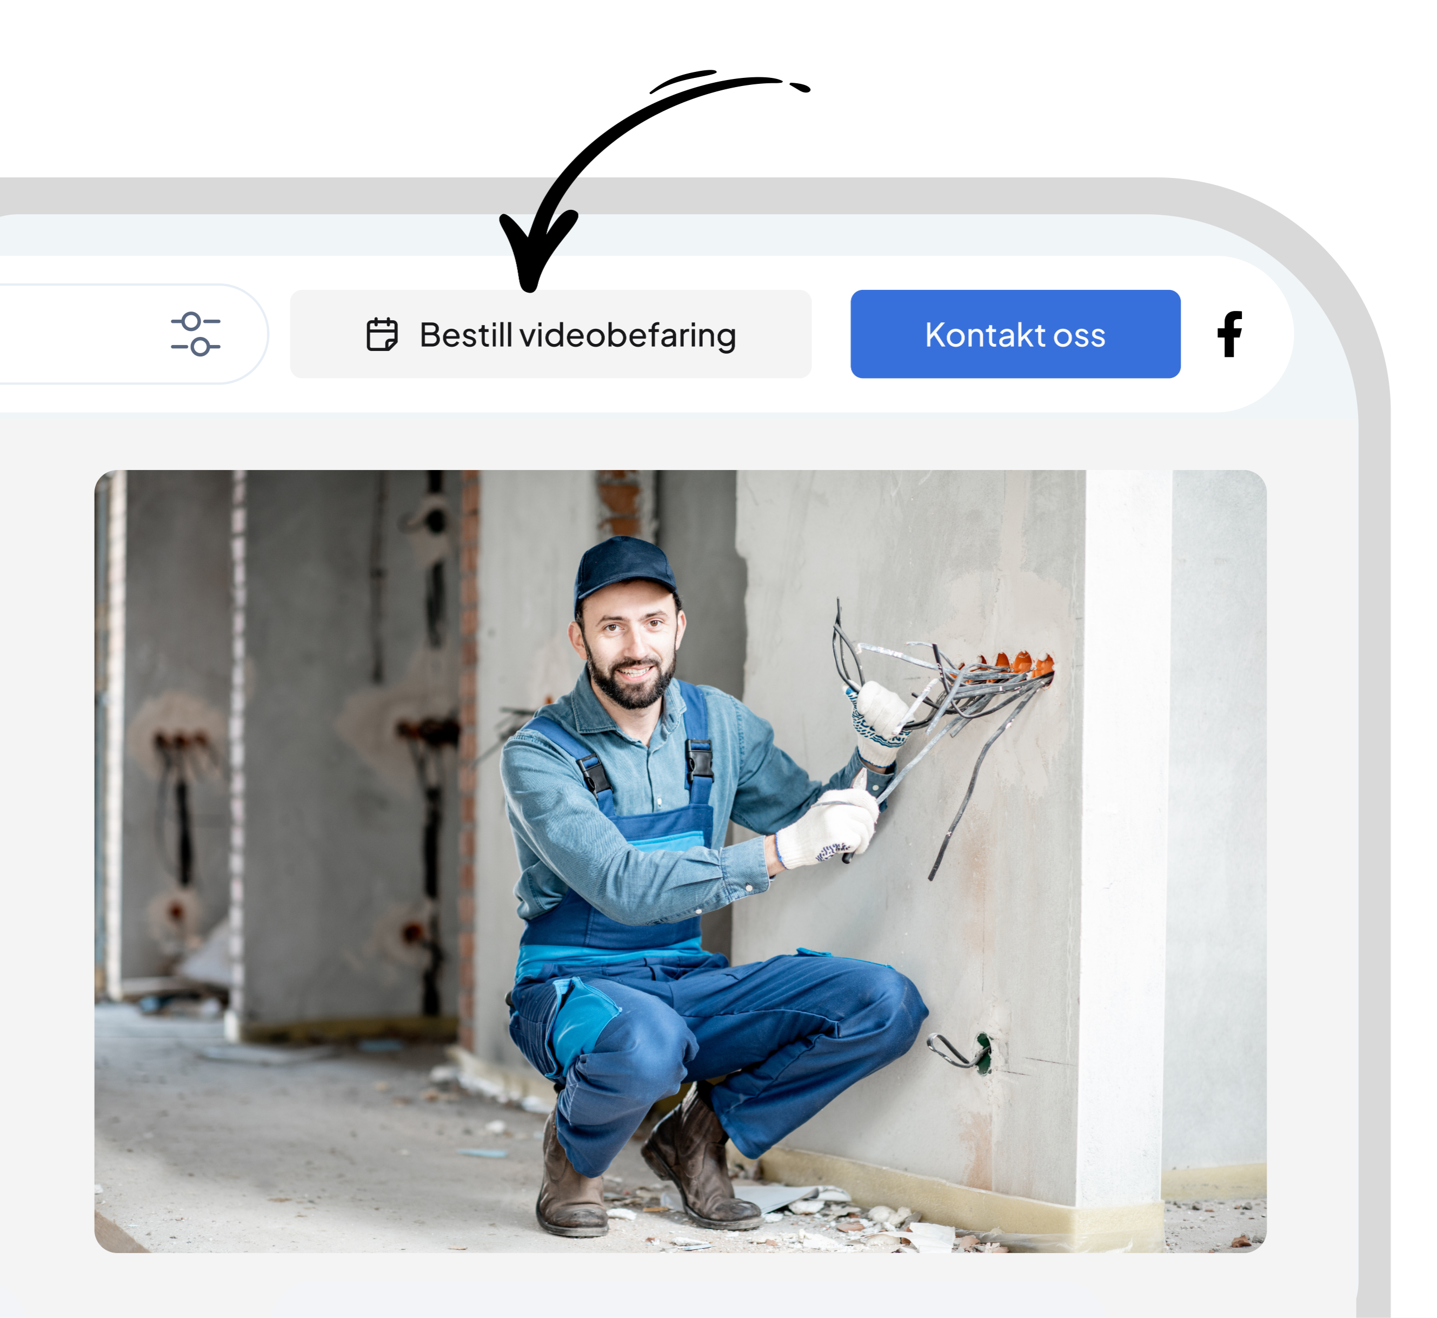Visit the company Facebook page
The width and height of the screenshot is (1437, 1318).
[1229, 334]
